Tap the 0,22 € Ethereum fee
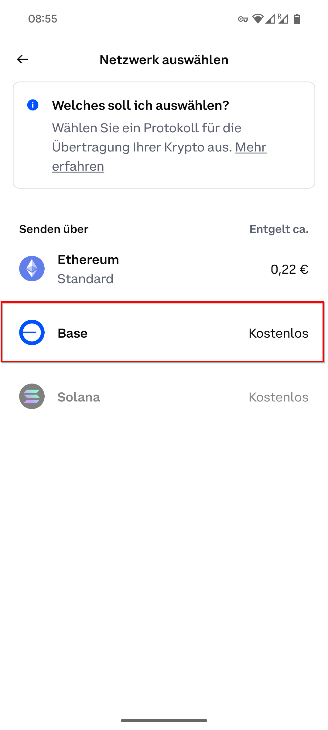The width and height of the screenshot is (328, 730). 289,269
